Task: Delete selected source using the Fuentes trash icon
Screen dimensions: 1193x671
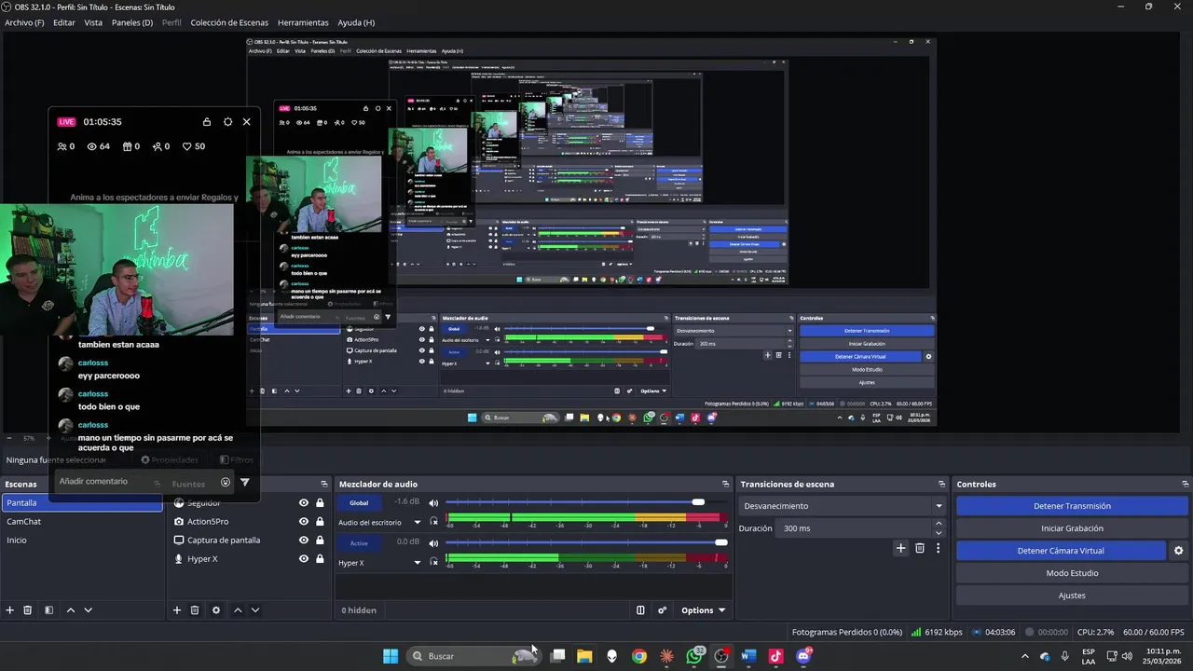Action: point(195,610)
